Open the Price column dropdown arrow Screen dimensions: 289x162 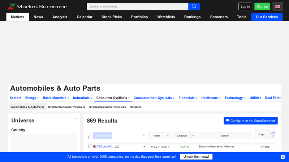(168, 136)
